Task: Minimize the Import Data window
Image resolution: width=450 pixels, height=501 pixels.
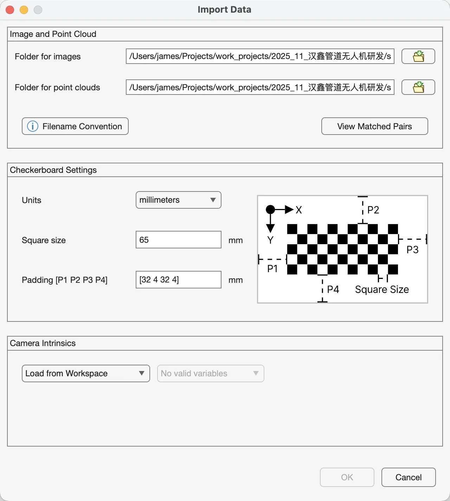Action: tap(24, 9)
